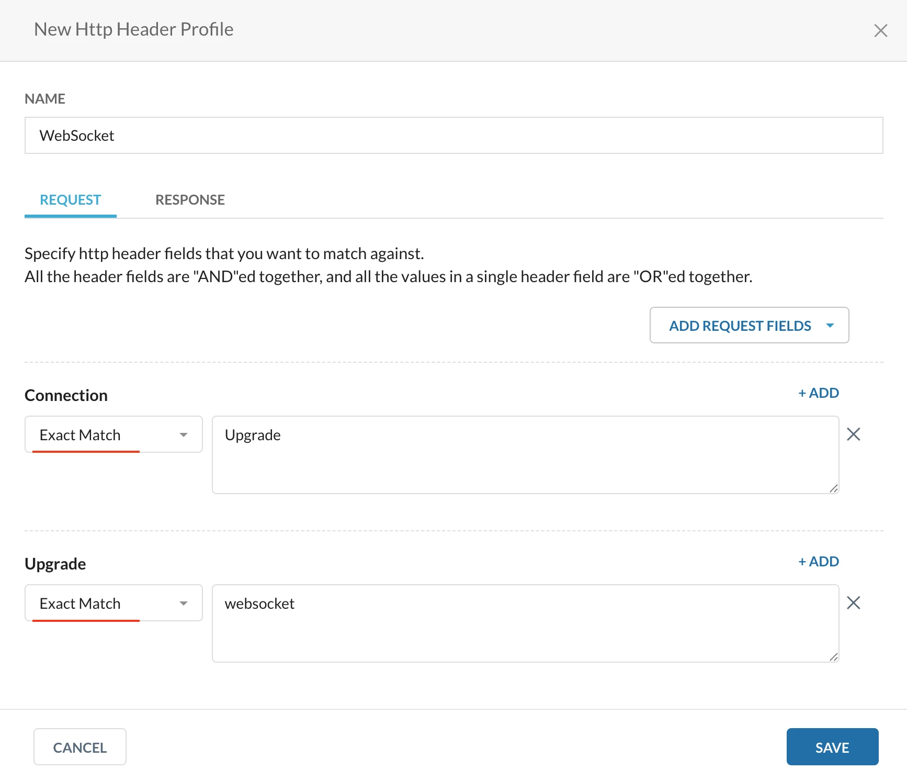Open the Upgrade Exact Match dropdown
Screen dimensions: 907x781
(114, 603)
